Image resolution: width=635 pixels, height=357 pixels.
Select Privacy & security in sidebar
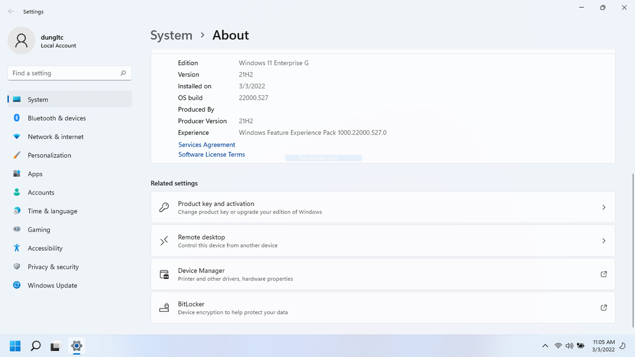70,267
